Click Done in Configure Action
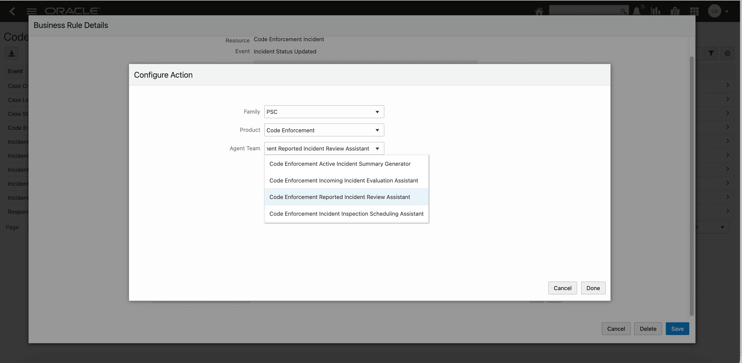This screenshot has width=742, height=363. 593,288
